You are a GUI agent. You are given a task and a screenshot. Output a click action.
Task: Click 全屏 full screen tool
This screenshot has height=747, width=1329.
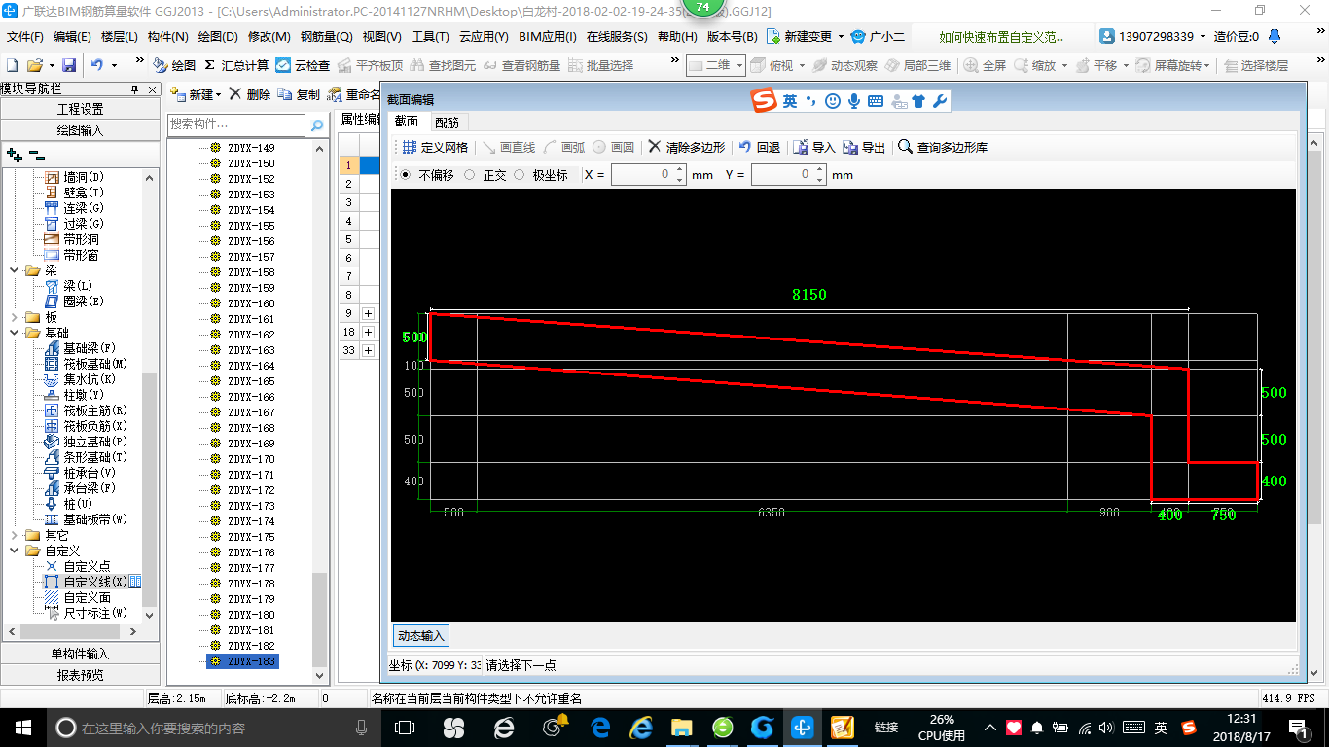pyautogui.click(x=986, y=65)
